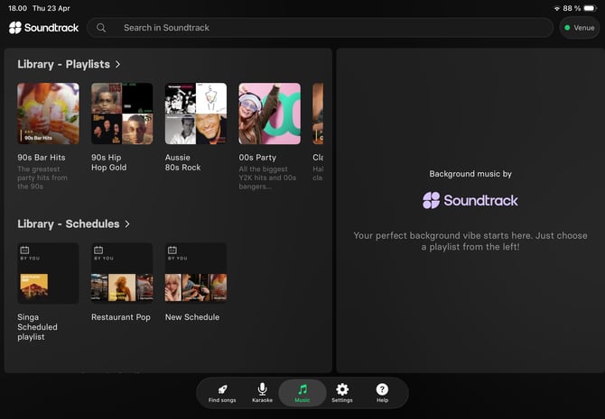Expand Library - Playlists chevron
The image size is (605, 419).
[118, 65]
